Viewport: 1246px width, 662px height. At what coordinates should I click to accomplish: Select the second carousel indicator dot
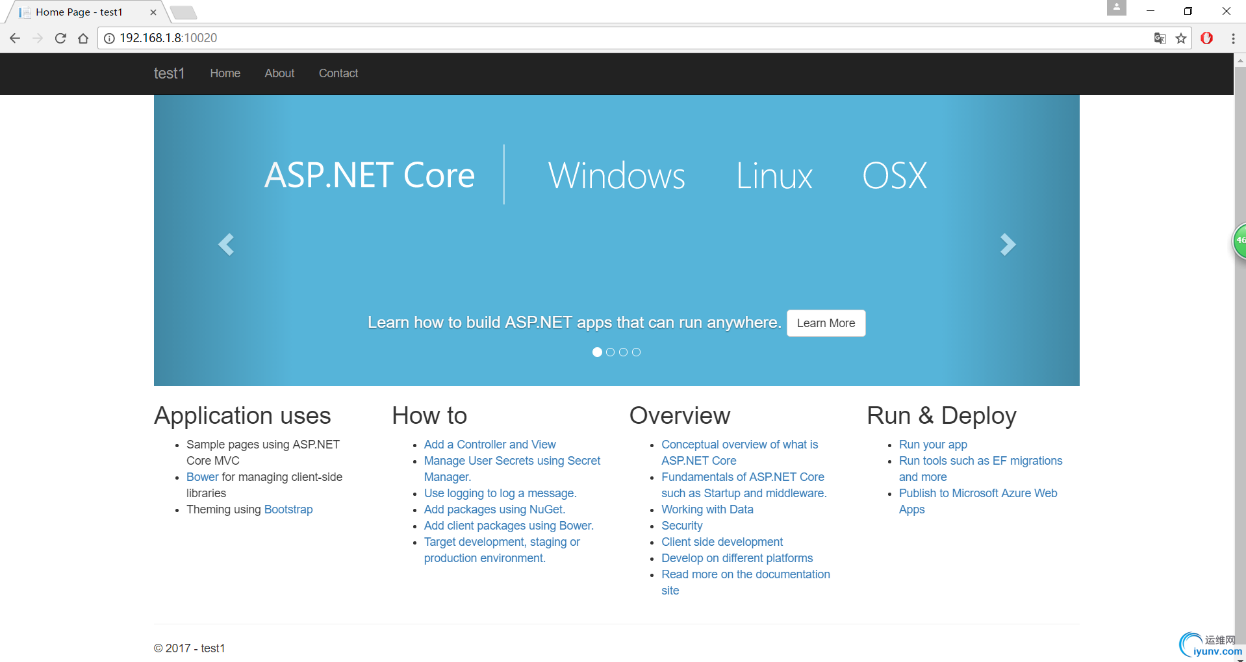coord(610,352)
